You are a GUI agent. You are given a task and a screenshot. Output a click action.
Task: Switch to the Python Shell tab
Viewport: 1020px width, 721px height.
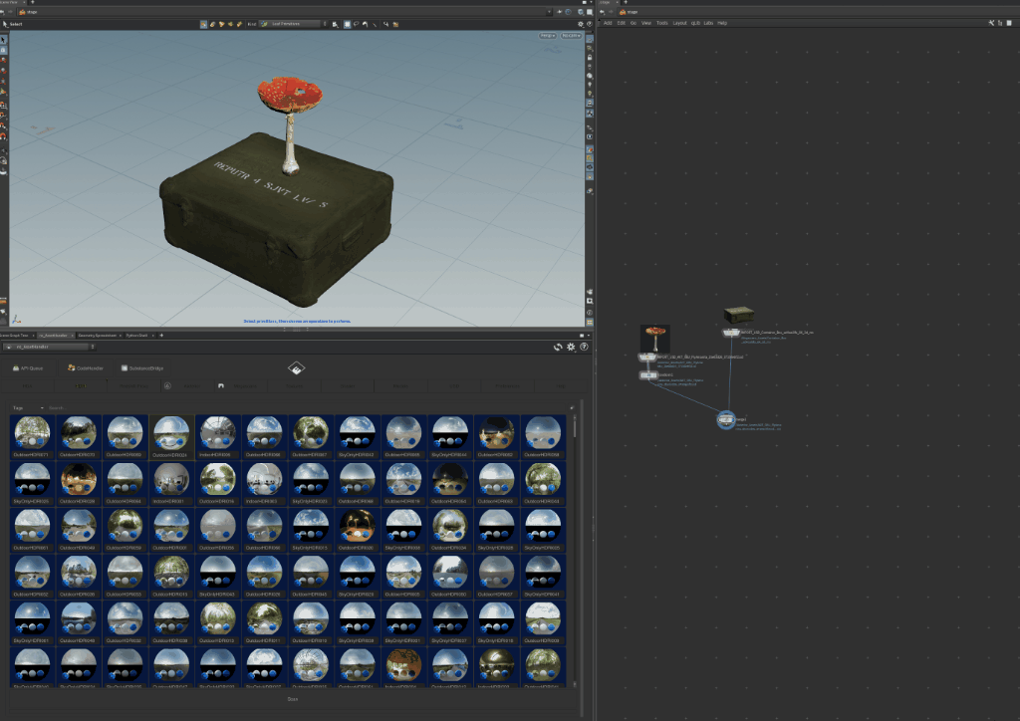pyautogui.click(x=136, y=336)
